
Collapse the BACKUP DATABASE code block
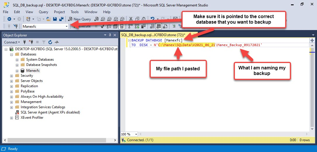[130, 40]
